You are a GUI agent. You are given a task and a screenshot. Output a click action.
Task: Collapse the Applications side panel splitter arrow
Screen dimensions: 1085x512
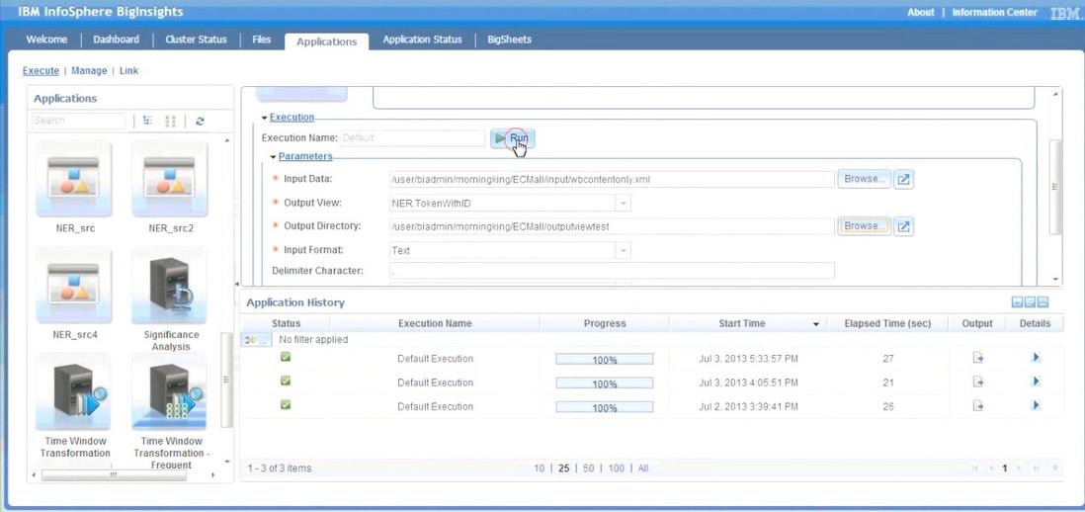pyautogui.click(x=237, y=283)
